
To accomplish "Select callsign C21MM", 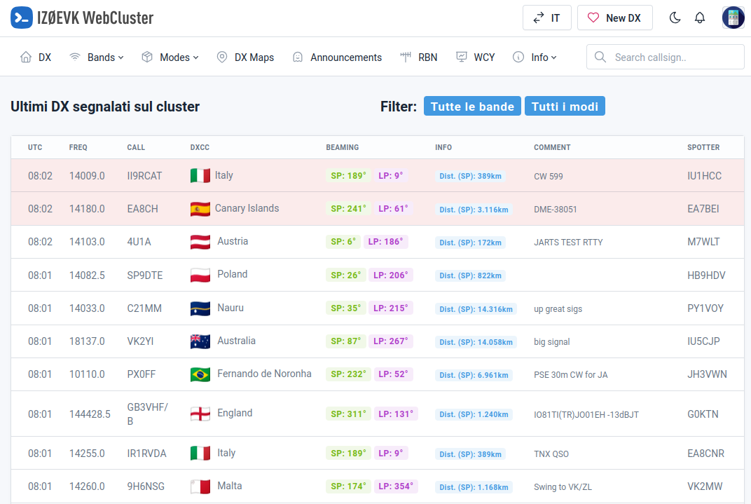I will click(x=144, y=308).
